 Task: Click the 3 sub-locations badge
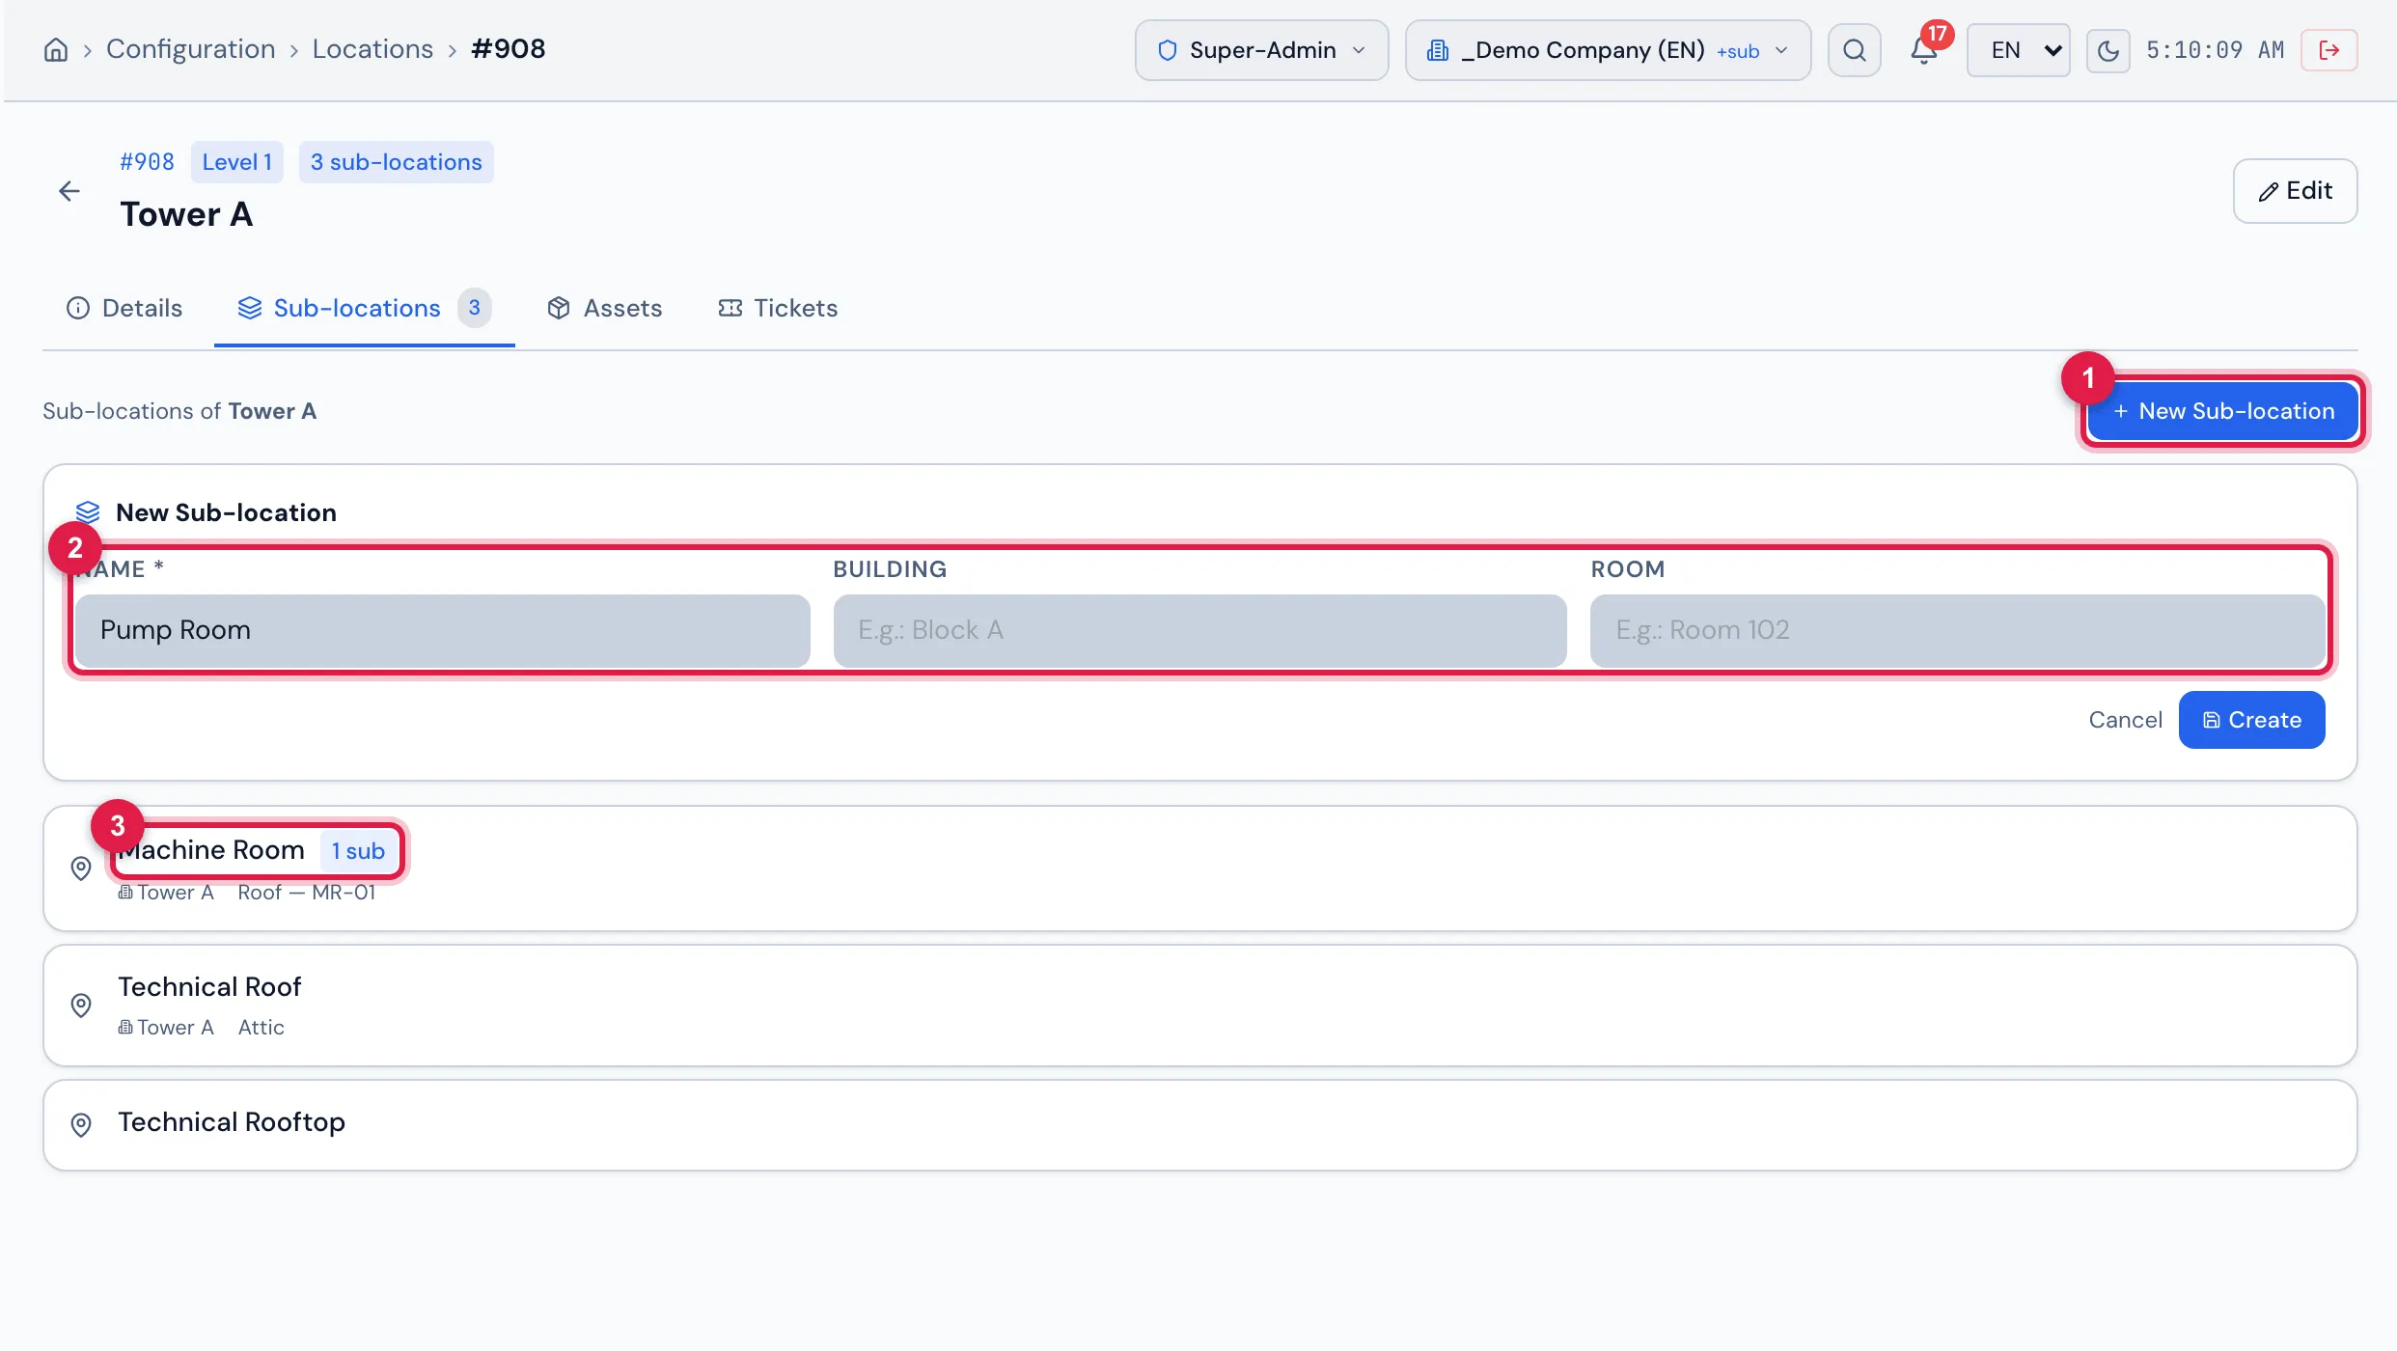tap(396, 162)
